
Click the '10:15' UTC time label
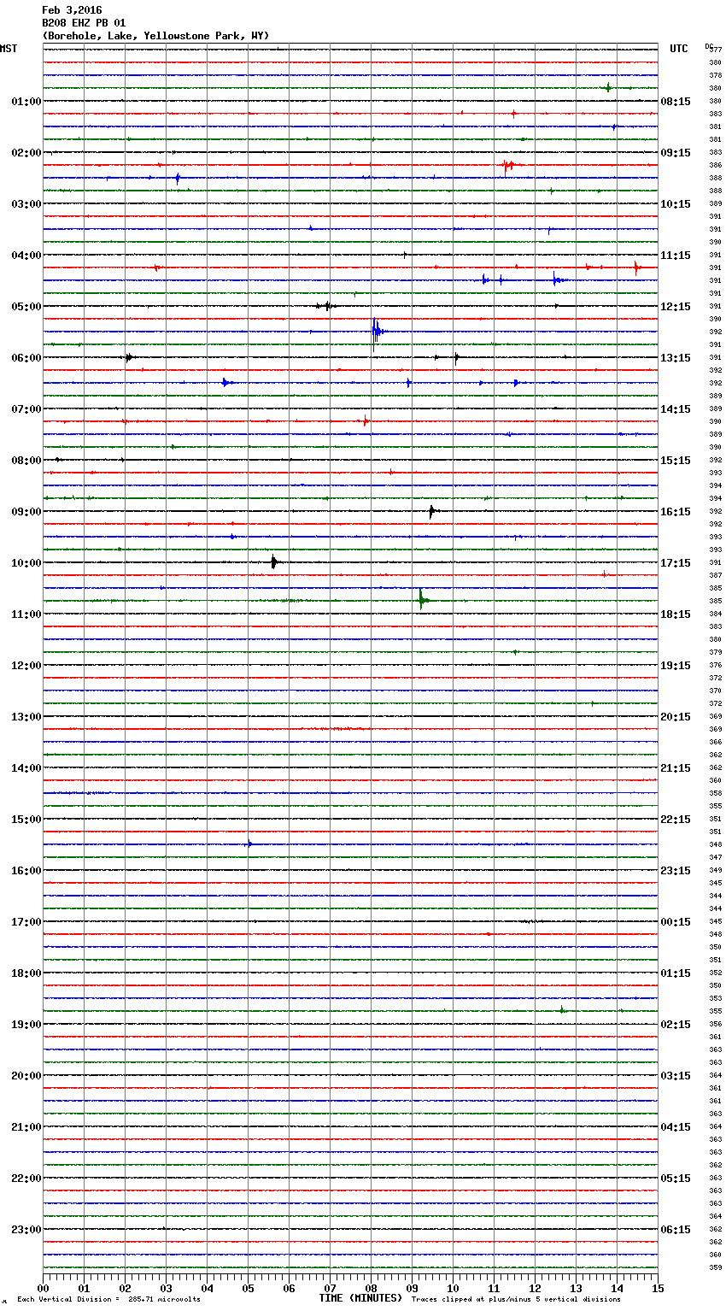point(676,204)
